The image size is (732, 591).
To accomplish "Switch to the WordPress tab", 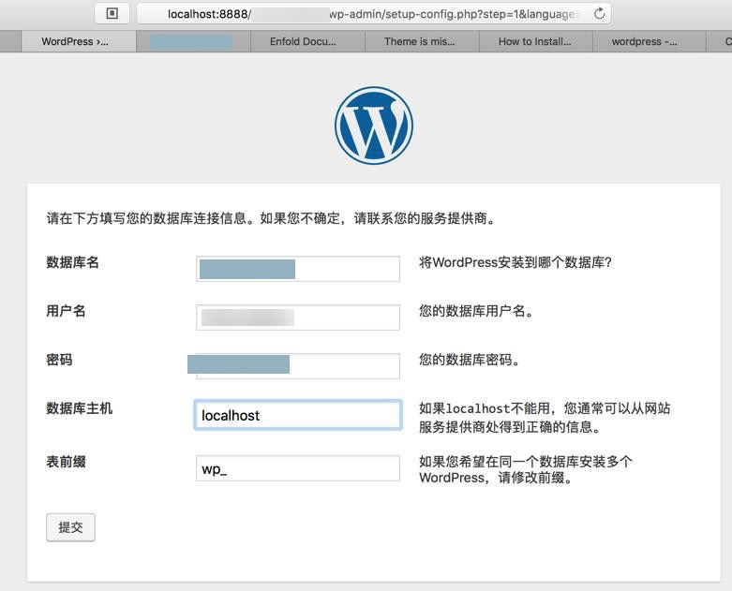I will pyautogui.click(x=79, y=41).
